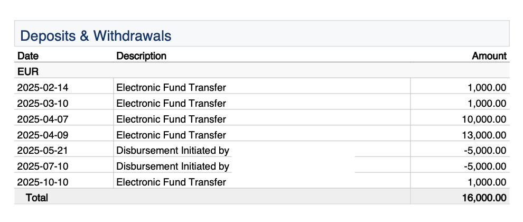
Task: Click the EUR currency group row
Action: [x=26, y=71]
